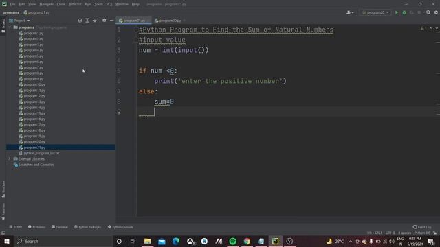Image resolution: width=440 pixels, height=247 pixels.
Task: Toggle Structure tool window side tab
Action: [3, 189]
